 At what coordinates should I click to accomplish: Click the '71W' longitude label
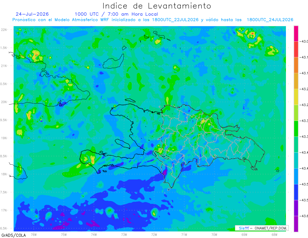[x=184, y=234]
